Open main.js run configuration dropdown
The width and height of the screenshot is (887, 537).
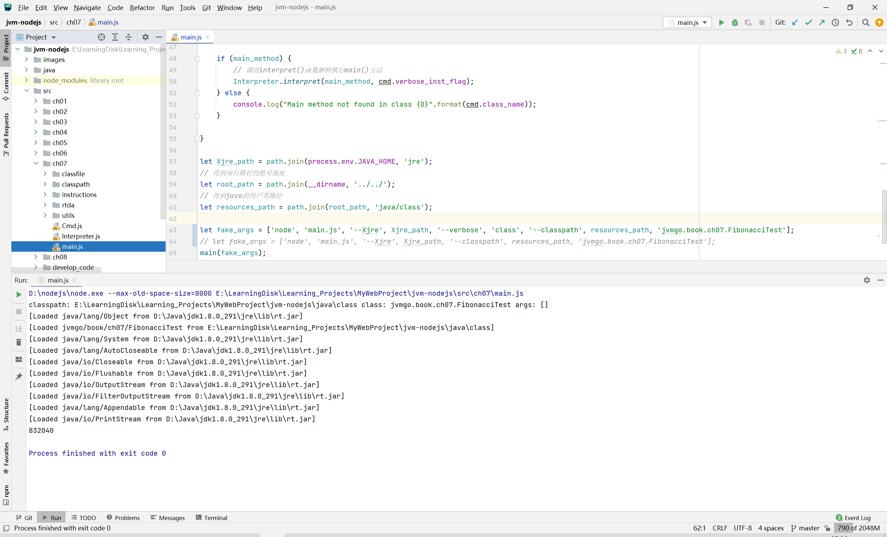[687, 22]
